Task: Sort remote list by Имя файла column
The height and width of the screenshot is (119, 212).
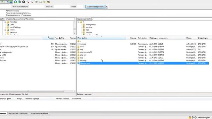Action: pos(102,38)
